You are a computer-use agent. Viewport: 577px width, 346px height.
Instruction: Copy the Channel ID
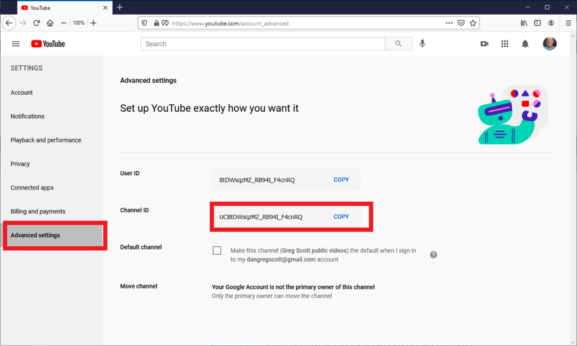click(x=341, y=216)
